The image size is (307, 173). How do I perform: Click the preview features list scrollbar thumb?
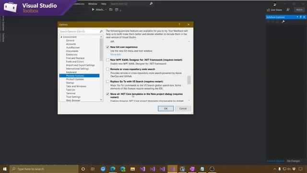click(189, 80)
